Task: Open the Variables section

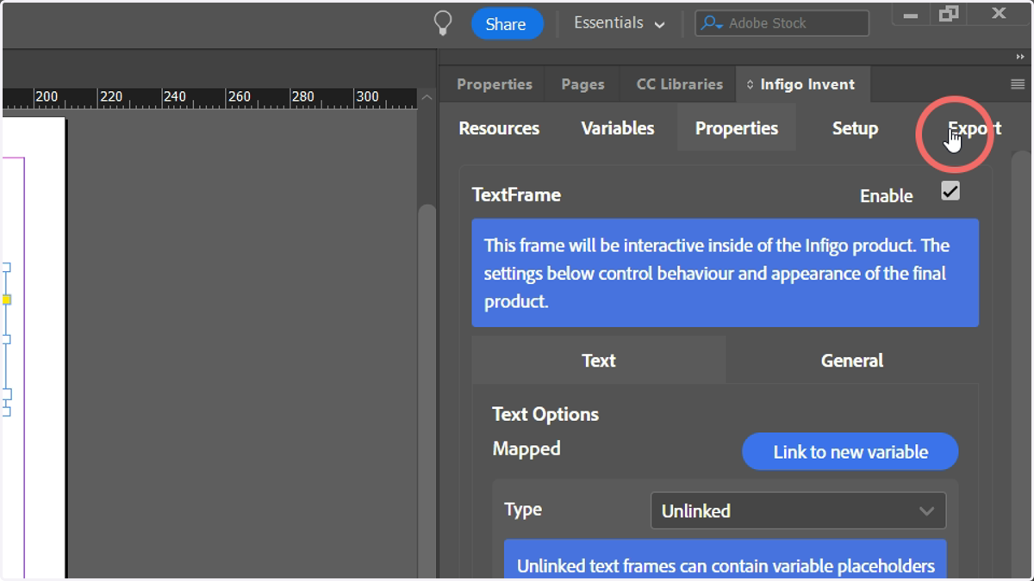Action: point(617,128)
